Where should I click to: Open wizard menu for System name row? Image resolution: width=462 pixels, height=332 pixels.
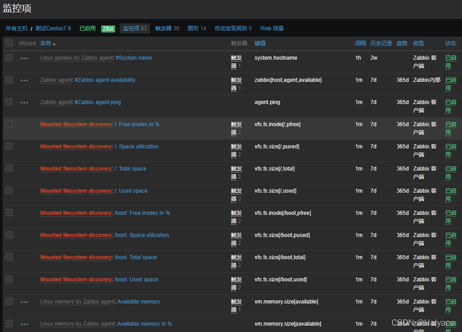click(24, 58)
